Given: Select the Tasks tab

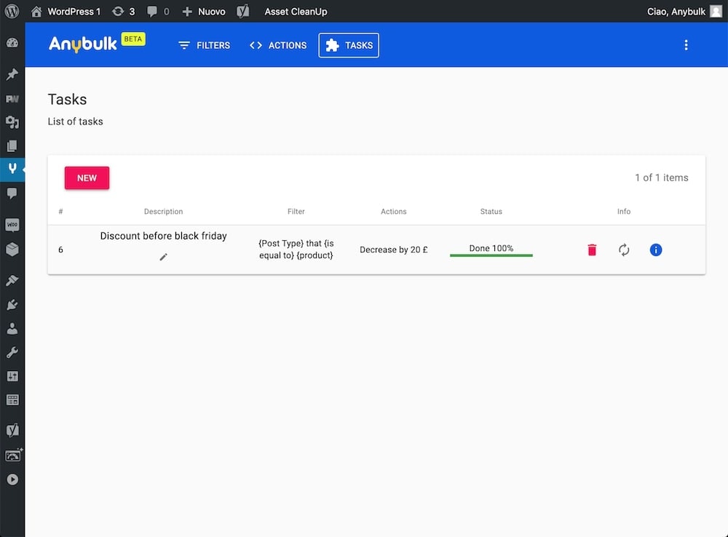Looking at the screenshot, I should point(349,45).
